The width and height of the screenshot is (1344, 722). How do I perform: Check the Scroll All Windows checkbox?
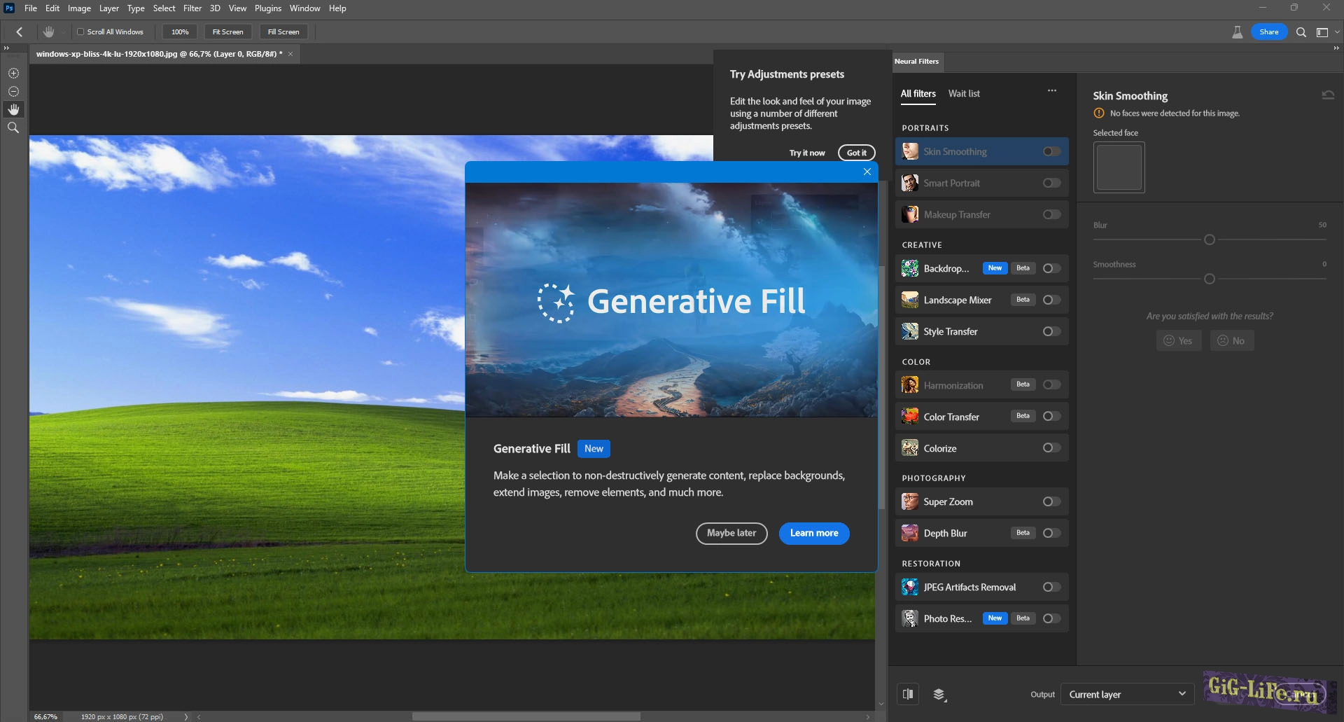tap(80, 32)
